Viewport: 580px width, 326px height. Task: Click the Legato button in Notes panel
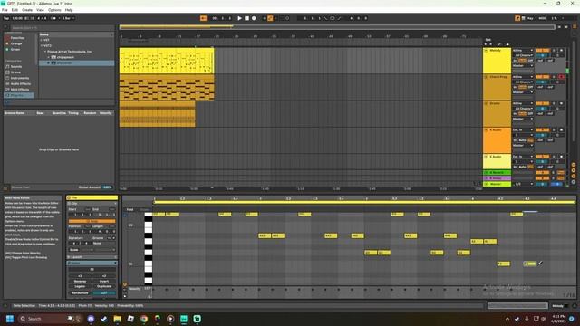80,286
